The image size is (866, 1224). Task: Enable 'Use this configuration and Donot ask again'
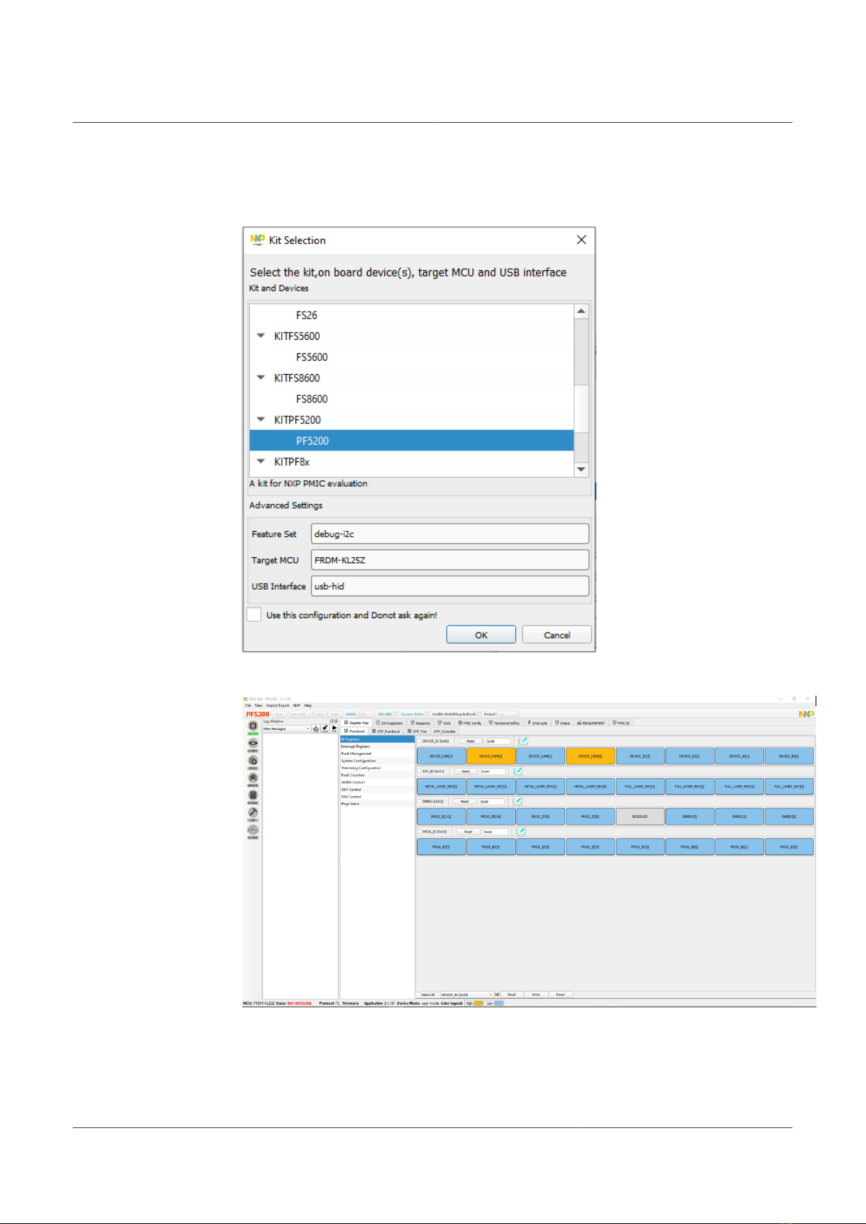click(x=254, y=615)
